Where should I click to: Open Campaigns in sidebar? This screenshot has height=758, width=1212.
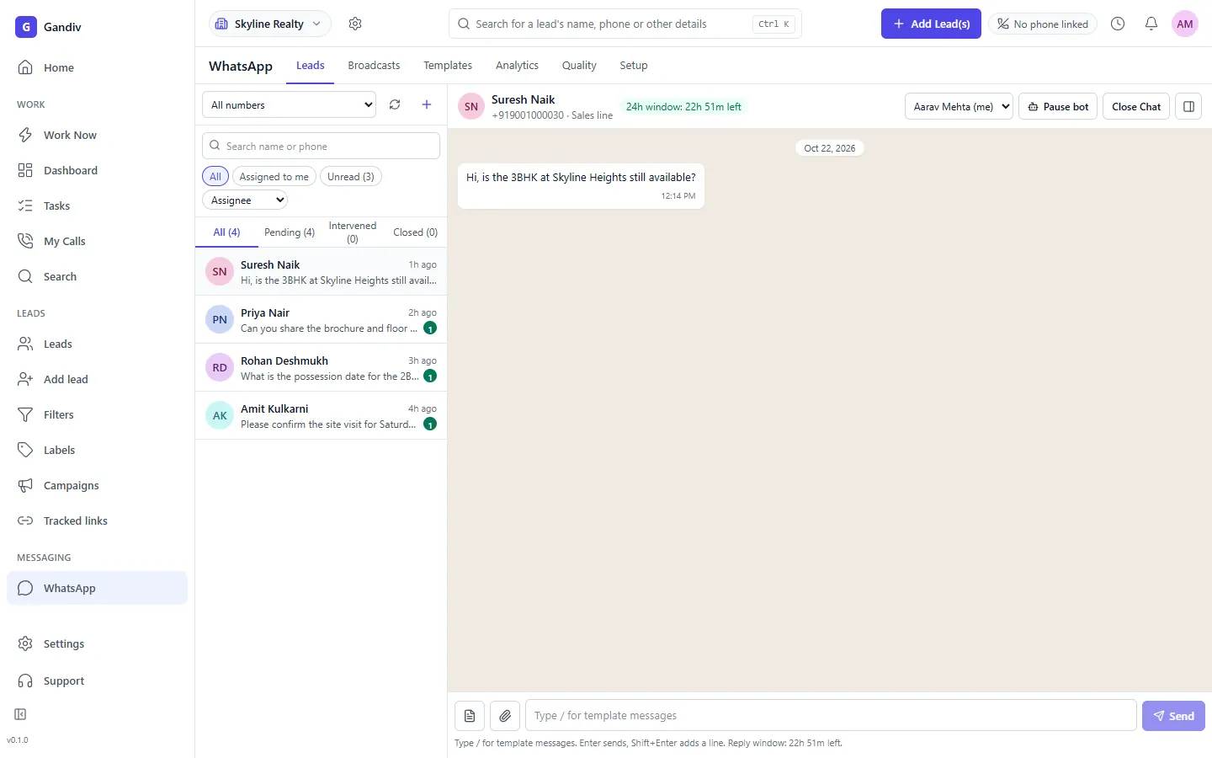97,485
